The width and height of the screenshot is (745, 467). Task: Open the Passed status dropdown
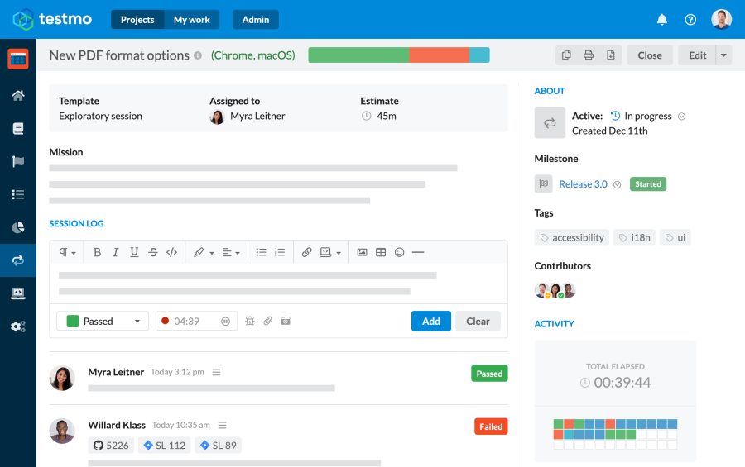click(x=103, y=322)
